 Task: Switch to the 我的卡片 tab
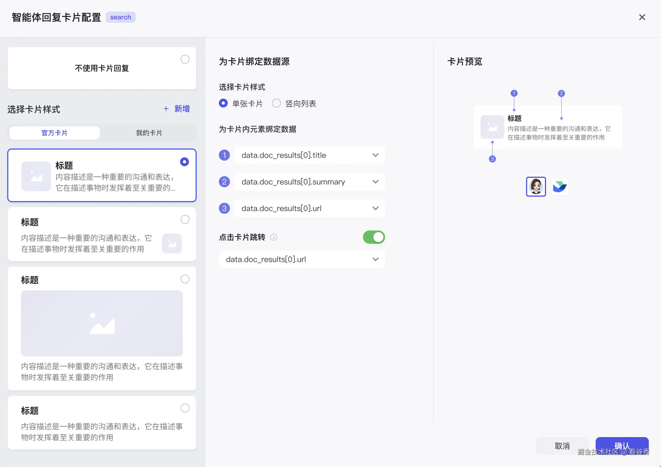coord(149,133)
